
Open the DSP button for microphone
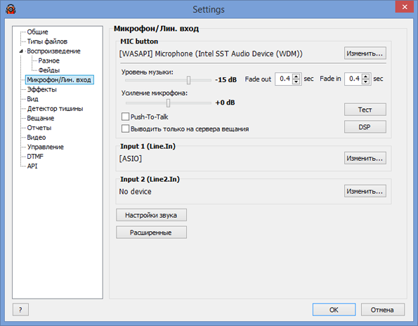(x=365, y=127)
